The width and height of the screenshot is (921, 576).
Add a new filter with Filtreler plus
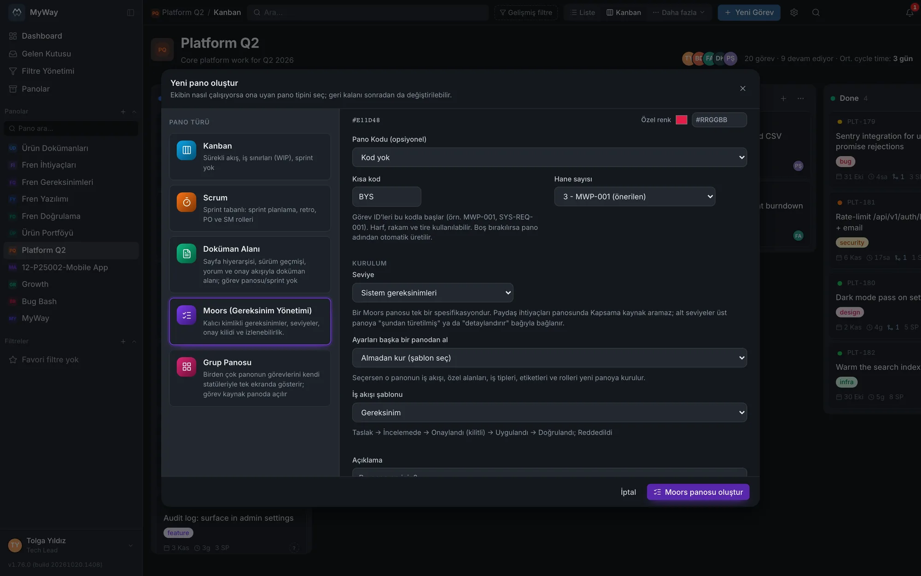point(123,341)
